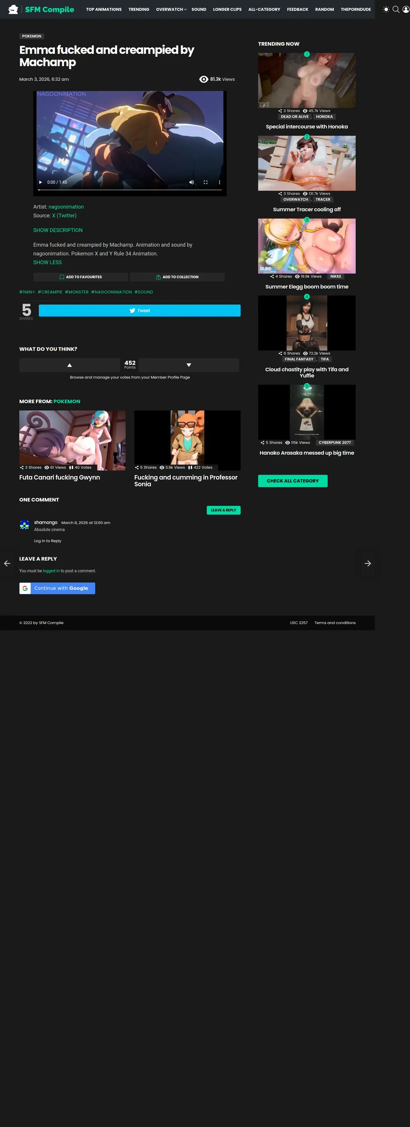Open the #MONSTER hashtag
The image size is (410, 1127).
tap(77, 292)
